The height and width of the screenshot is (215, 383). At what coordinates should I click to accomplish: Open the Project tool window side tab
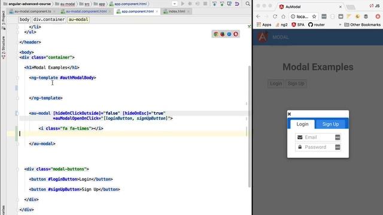pyautogui.click(x=3, y=20)
